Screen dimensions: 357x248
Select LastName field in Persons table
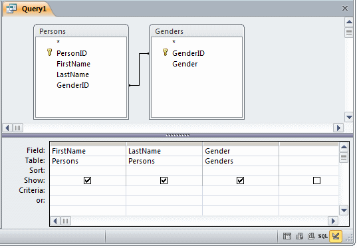[x=72, y=74]
